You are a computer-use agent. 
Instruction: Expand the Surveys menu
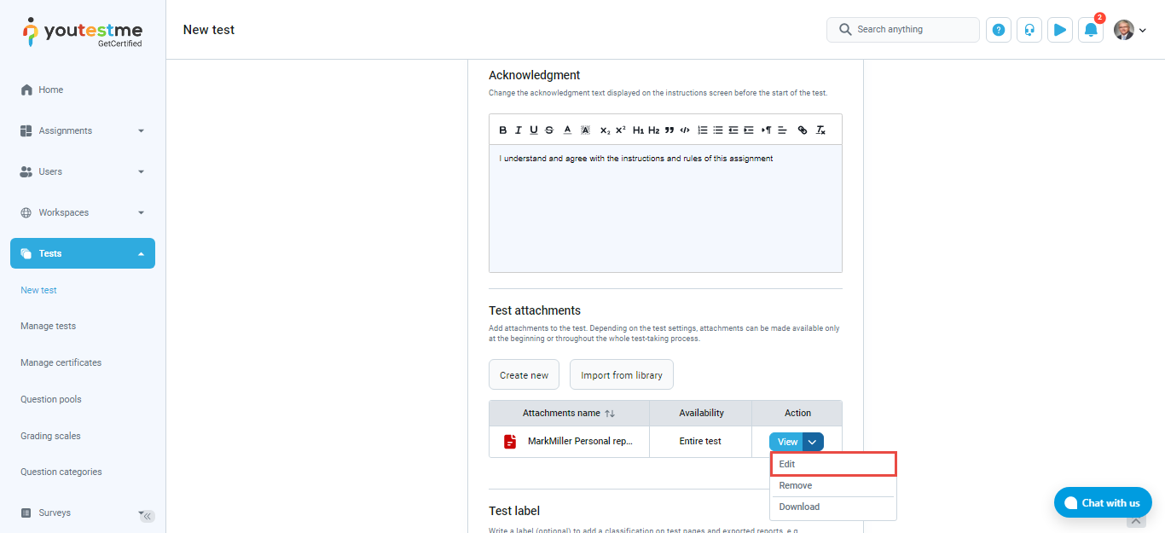point(83,513)
